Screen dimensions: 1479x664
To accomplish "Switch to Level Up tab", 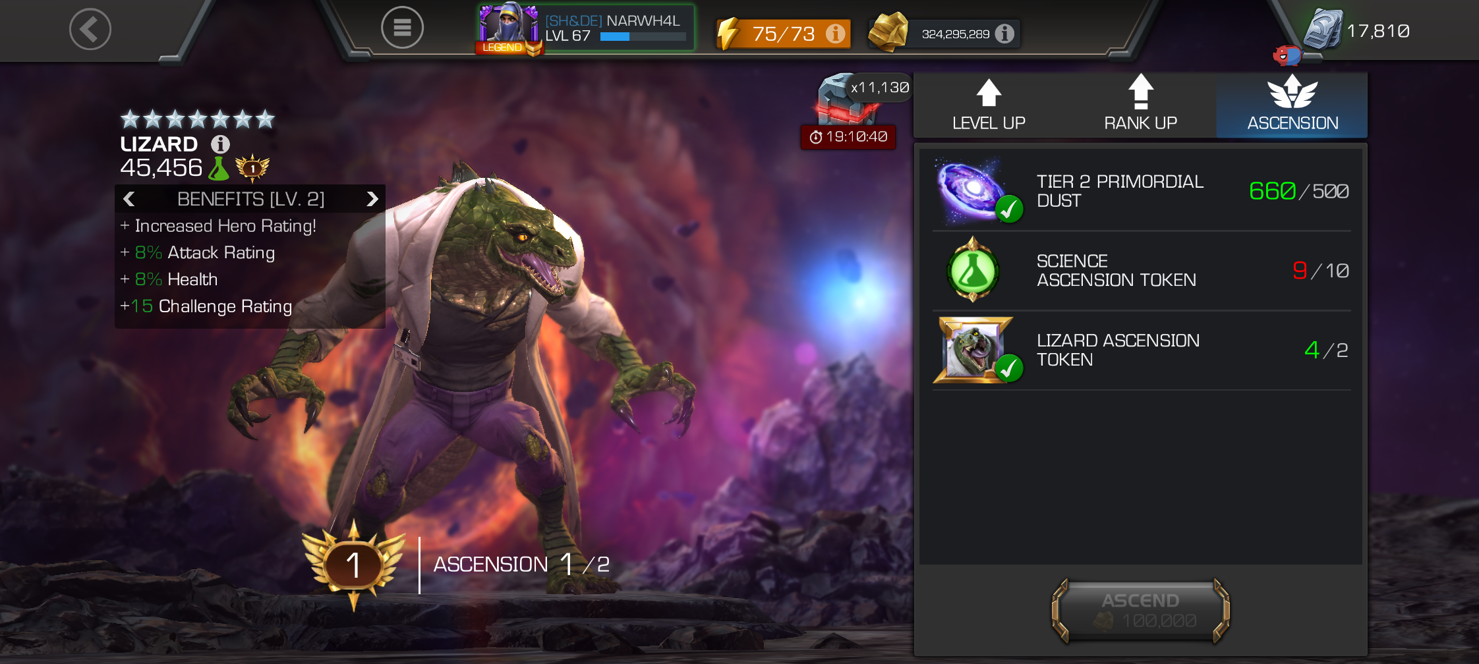I will [989, 105].
